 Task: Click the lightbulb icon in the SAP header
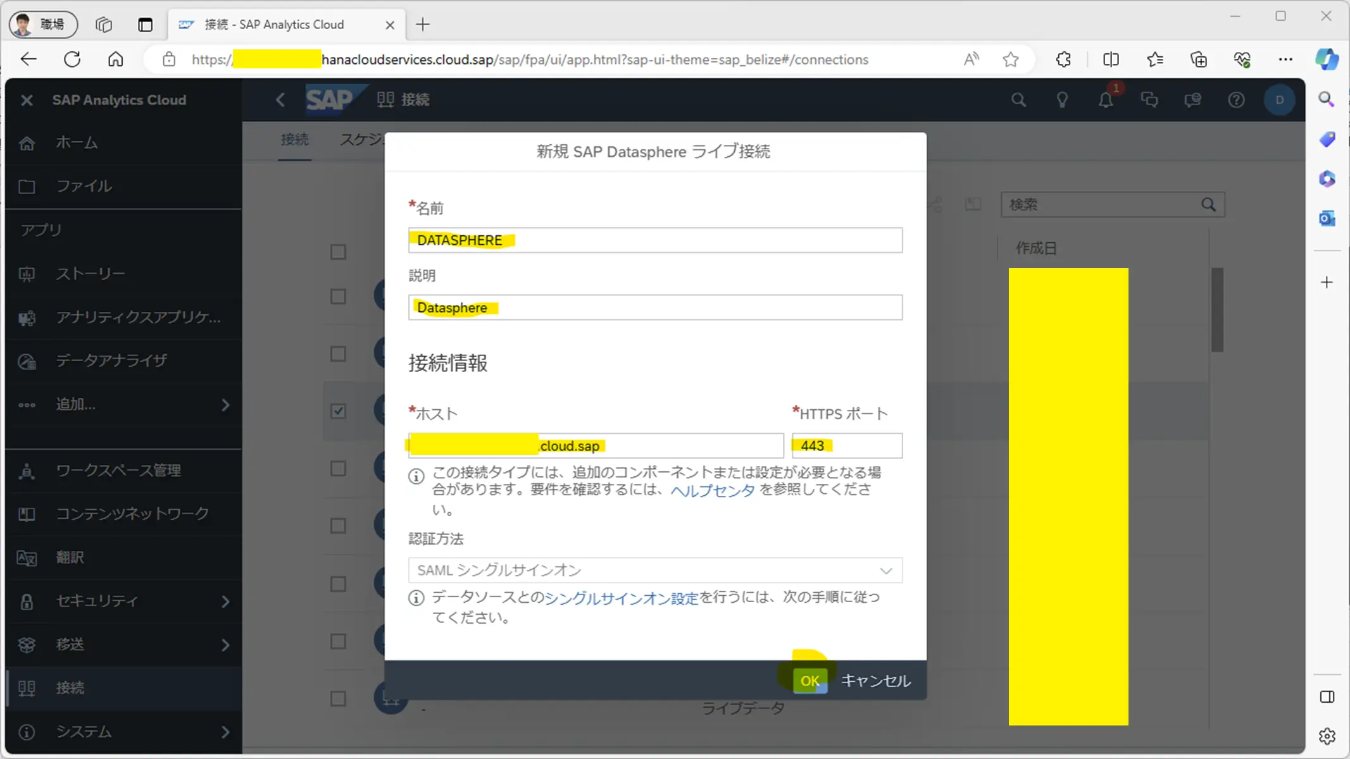tap(1062, 100)
